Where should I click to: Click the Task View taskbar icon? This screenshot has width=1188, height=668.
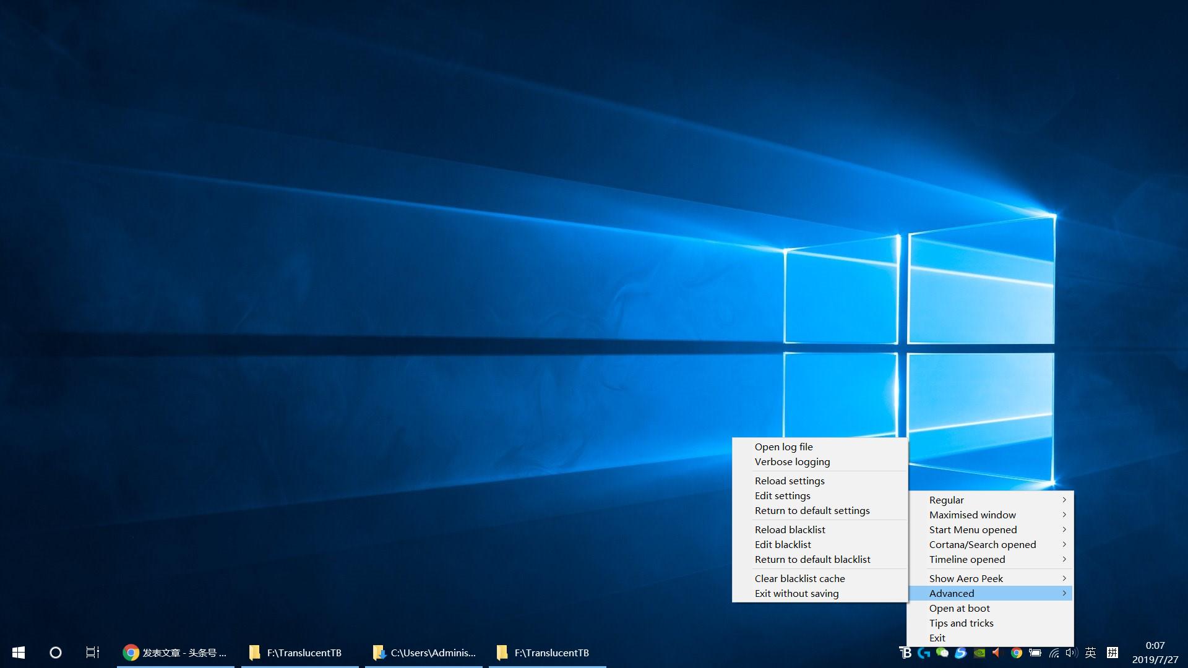click(92, 653)
